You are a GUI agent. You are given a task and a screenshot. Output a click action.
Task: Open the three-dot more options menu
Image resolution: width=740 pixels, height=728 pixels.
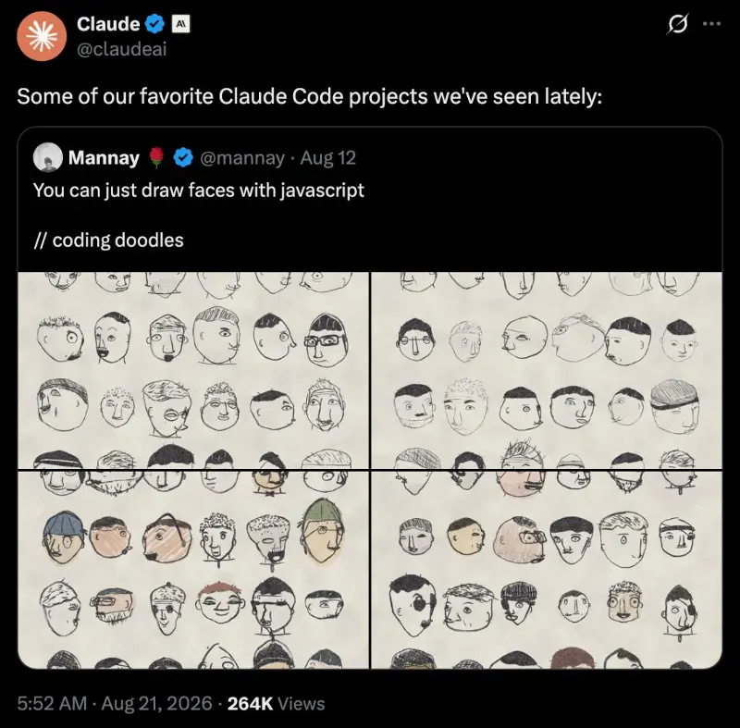(x=711, y=24)
